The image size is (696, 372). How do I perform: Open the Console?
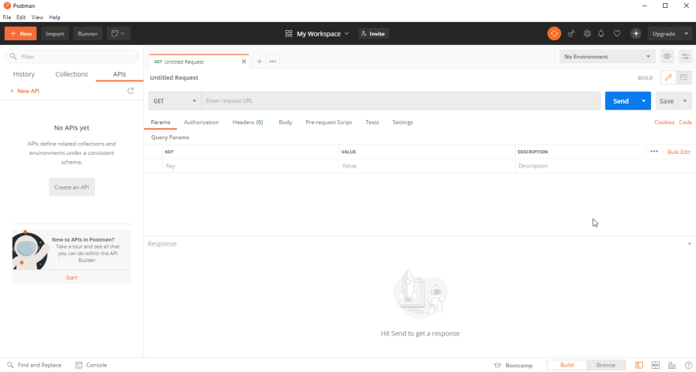click(x=91, y=366)
